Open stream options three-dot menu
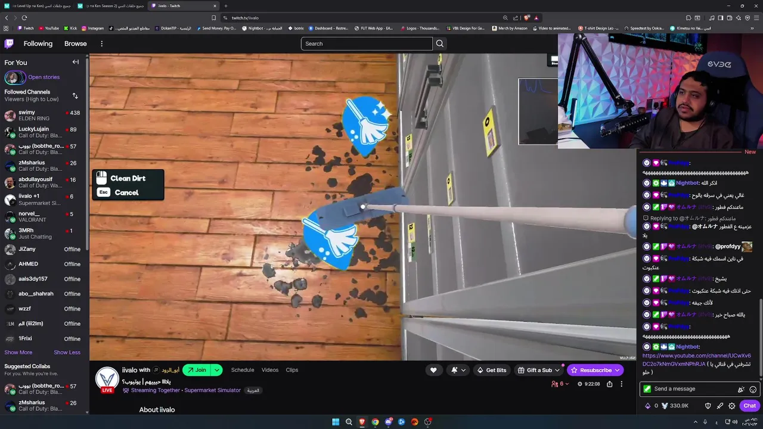Screen dimensions: 763x429 coord(621,384)
